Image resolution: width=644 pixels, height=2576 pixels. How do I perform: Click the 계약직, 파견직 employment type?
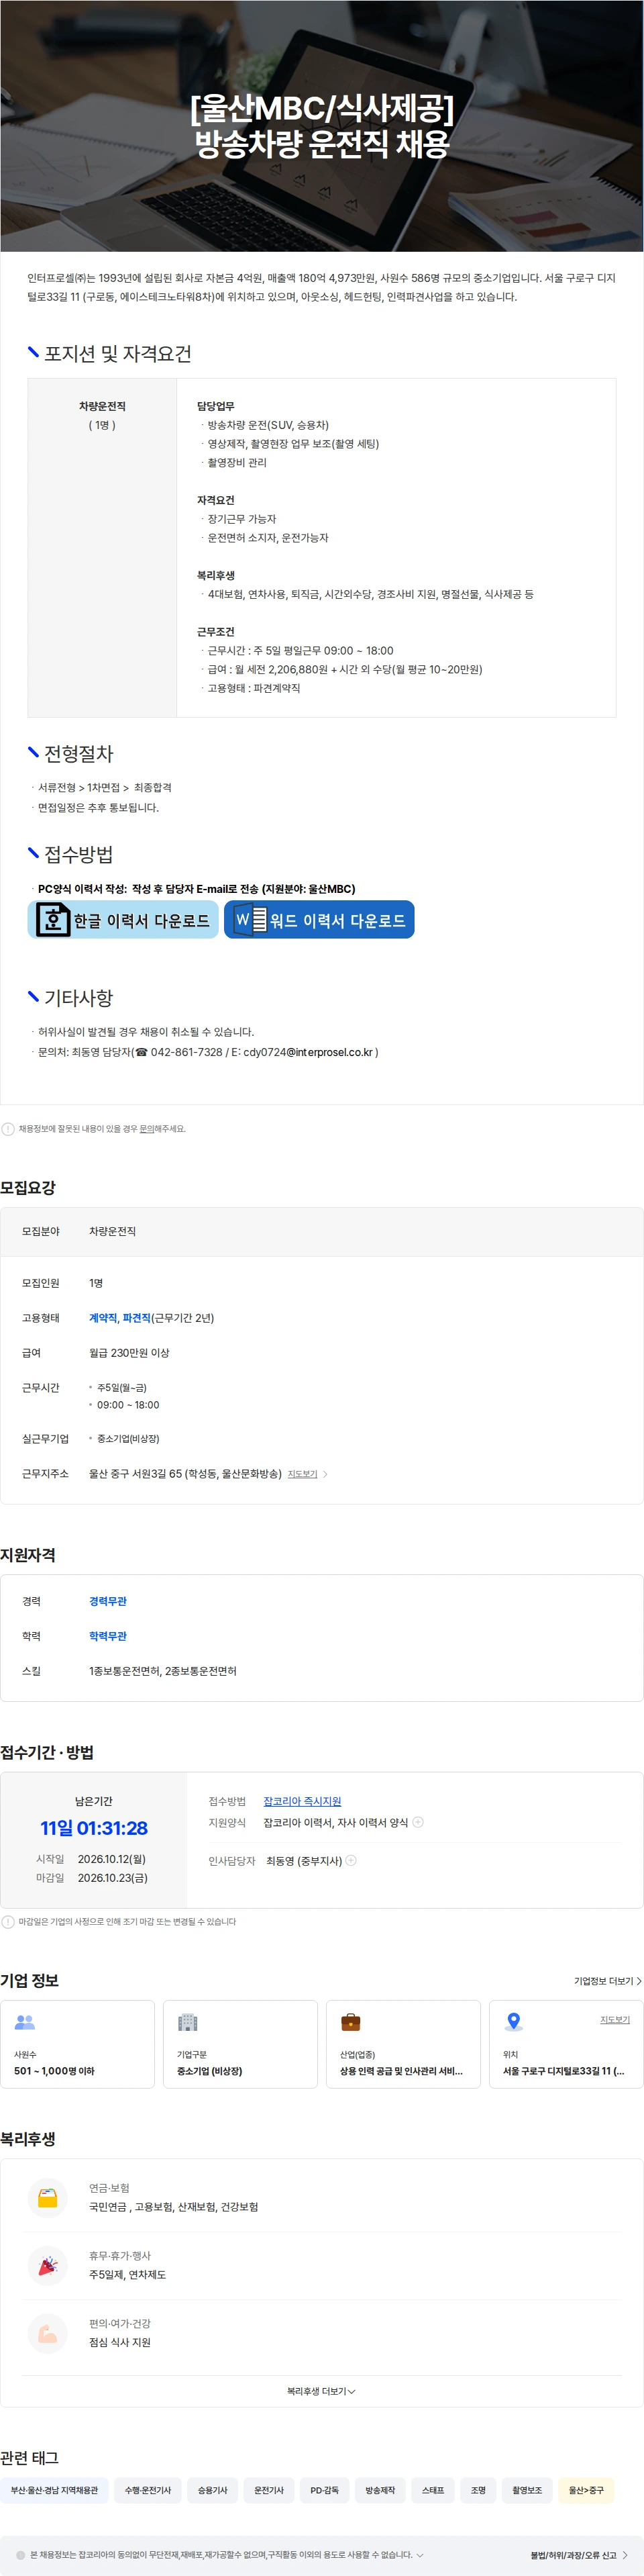pyautogui.click(x=120, y=1318)
